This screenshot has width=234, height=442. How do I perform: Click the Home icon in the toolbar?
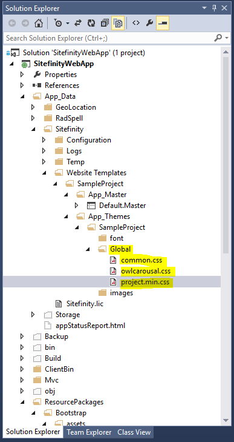(39, 24)
